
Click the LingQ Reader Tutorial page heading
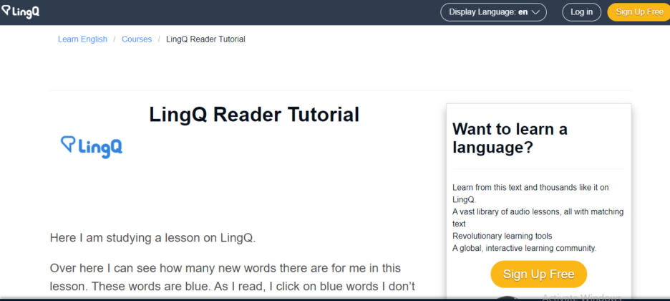click(254, 115)
